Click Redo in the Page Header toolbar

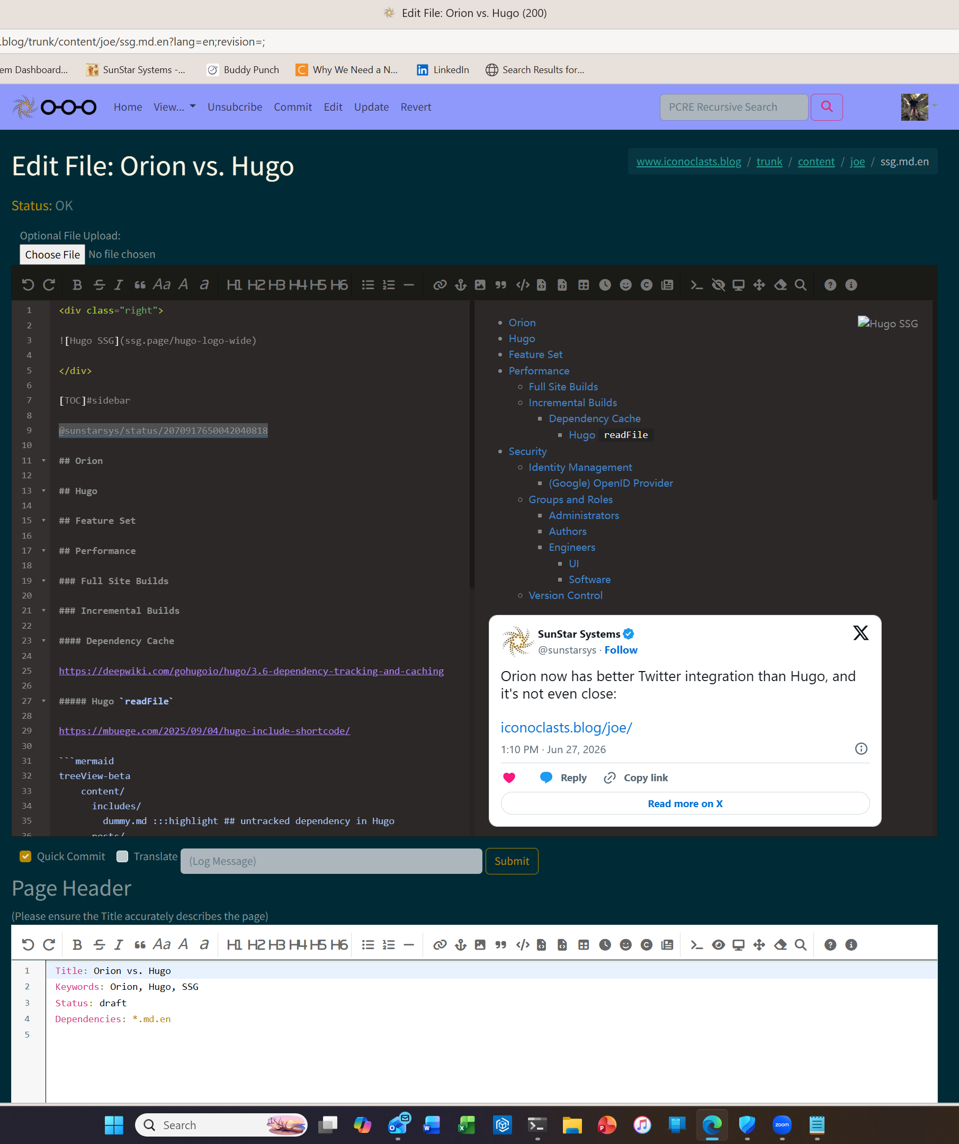click(x=49, y=945)
